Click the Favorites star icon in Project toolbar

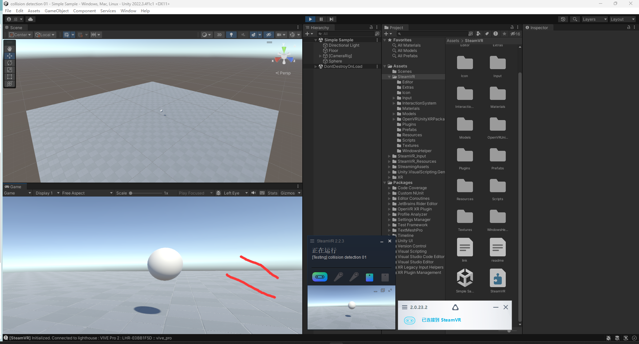tap(504, 34)
